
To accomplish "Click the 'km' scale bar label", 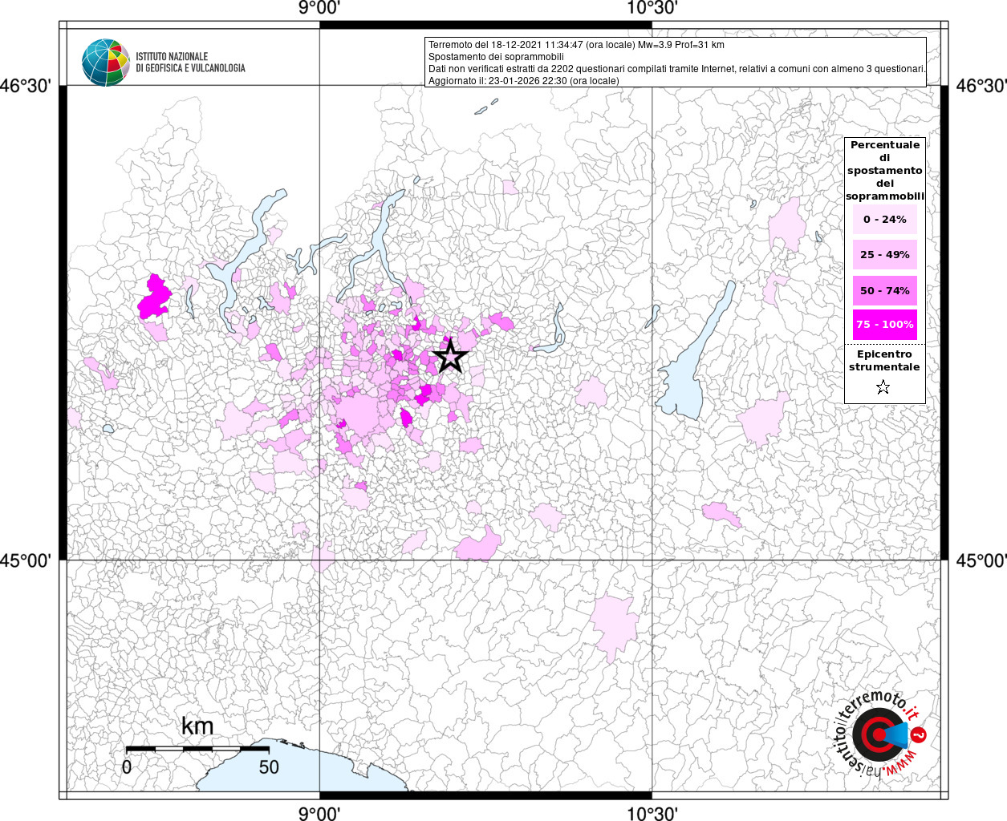I will click(197, 726).
